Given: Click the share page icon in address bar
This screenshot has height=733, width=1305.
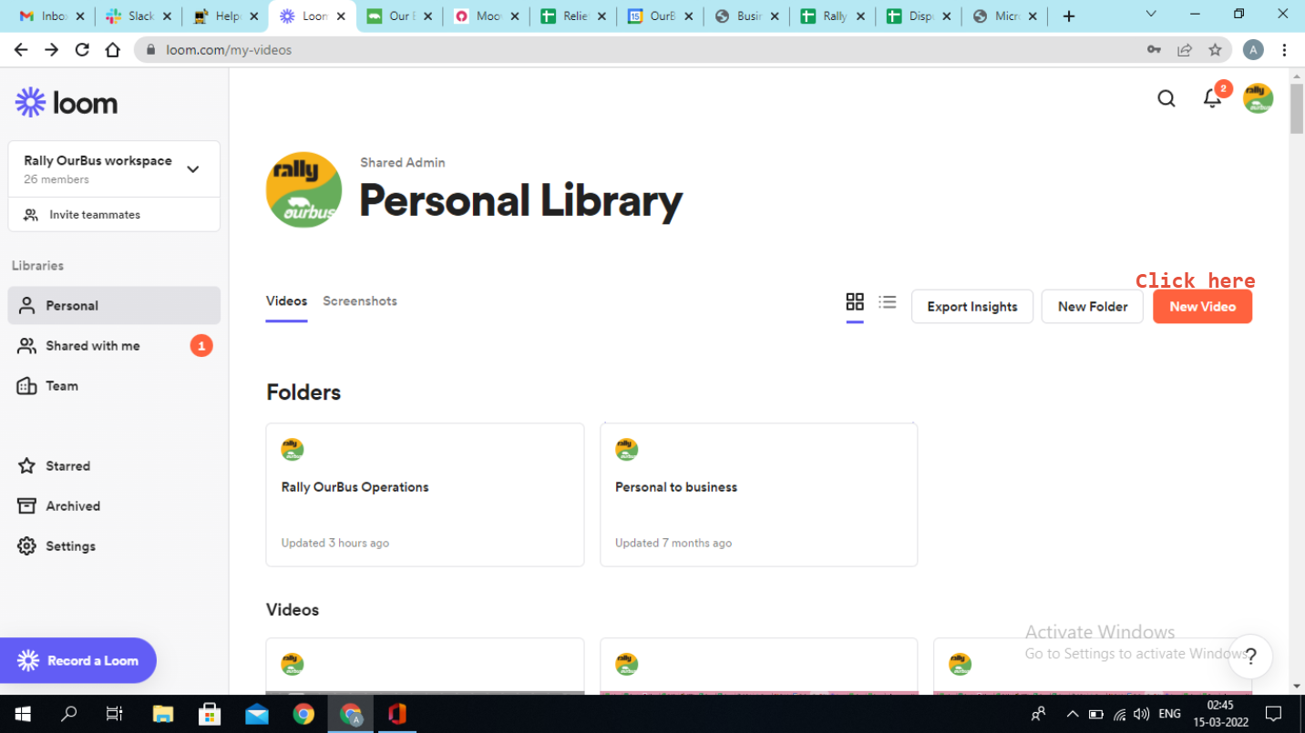Looking at the screenshot, I should (1185, 50).
